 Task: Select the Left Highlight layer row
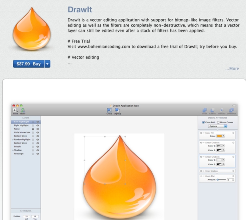pos(26,122)
